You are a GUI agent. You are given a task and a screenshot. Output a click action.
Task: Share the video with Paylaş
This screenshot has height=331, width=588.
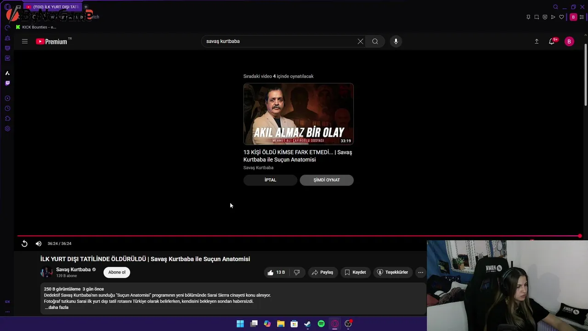point(322,272)
